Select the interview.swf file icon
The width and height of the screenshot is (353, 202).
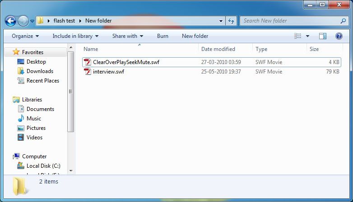click(x=87, y=72)
